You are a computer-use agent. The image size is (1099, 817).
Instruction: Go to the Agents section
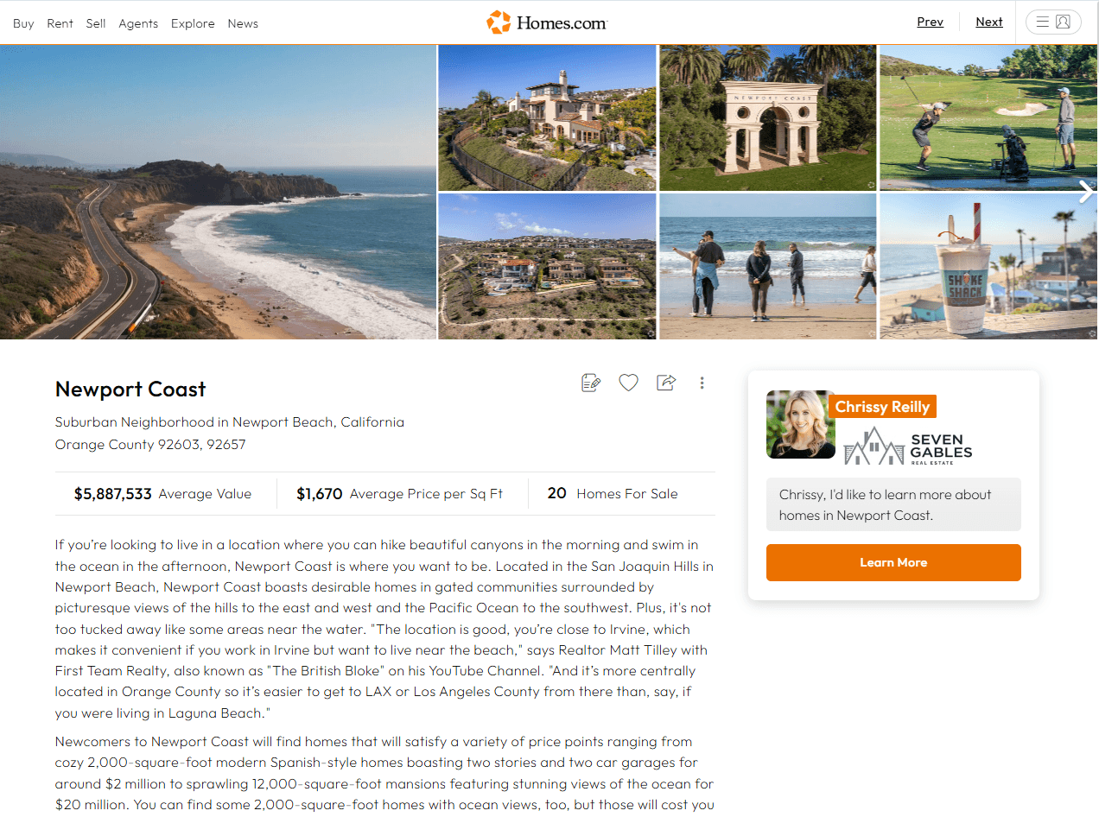coord(138,23)
